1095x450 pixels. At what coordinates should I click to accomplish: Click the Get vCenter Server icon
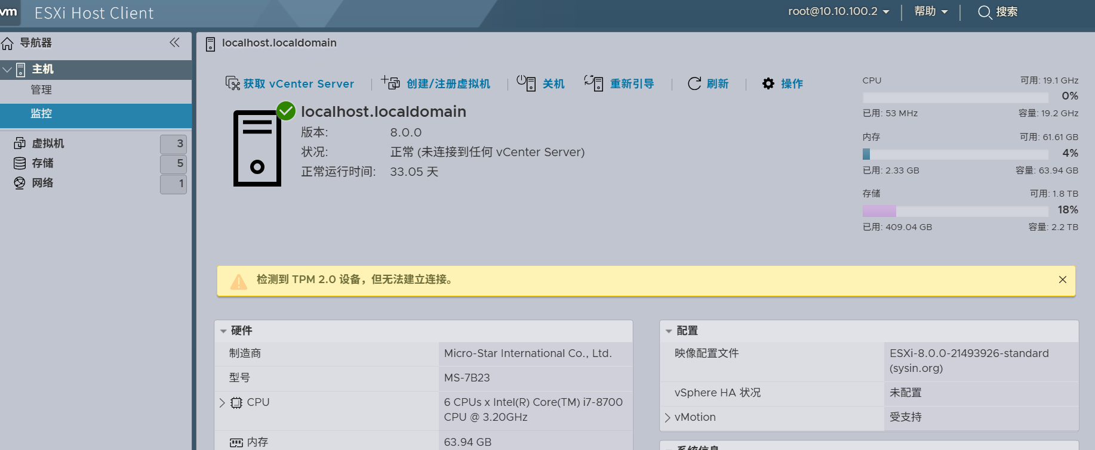pos(232,83)
